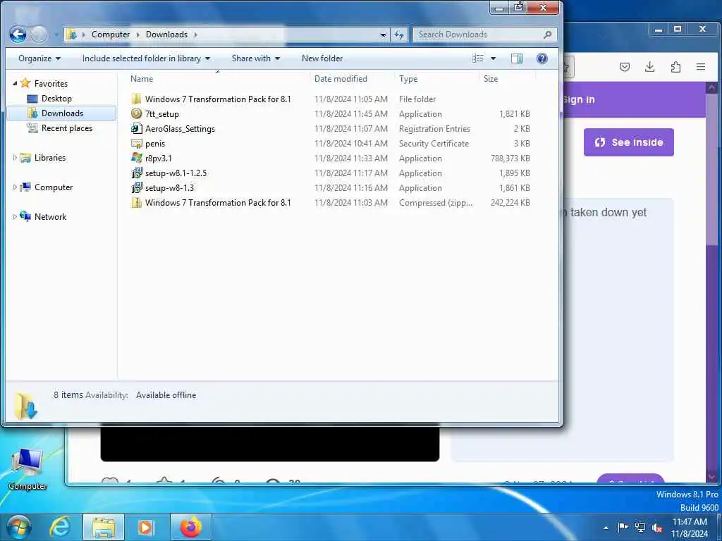The image size is (722, 541).
Task: Select the 7tt_setup file name
Action: [x=161, y=114]
